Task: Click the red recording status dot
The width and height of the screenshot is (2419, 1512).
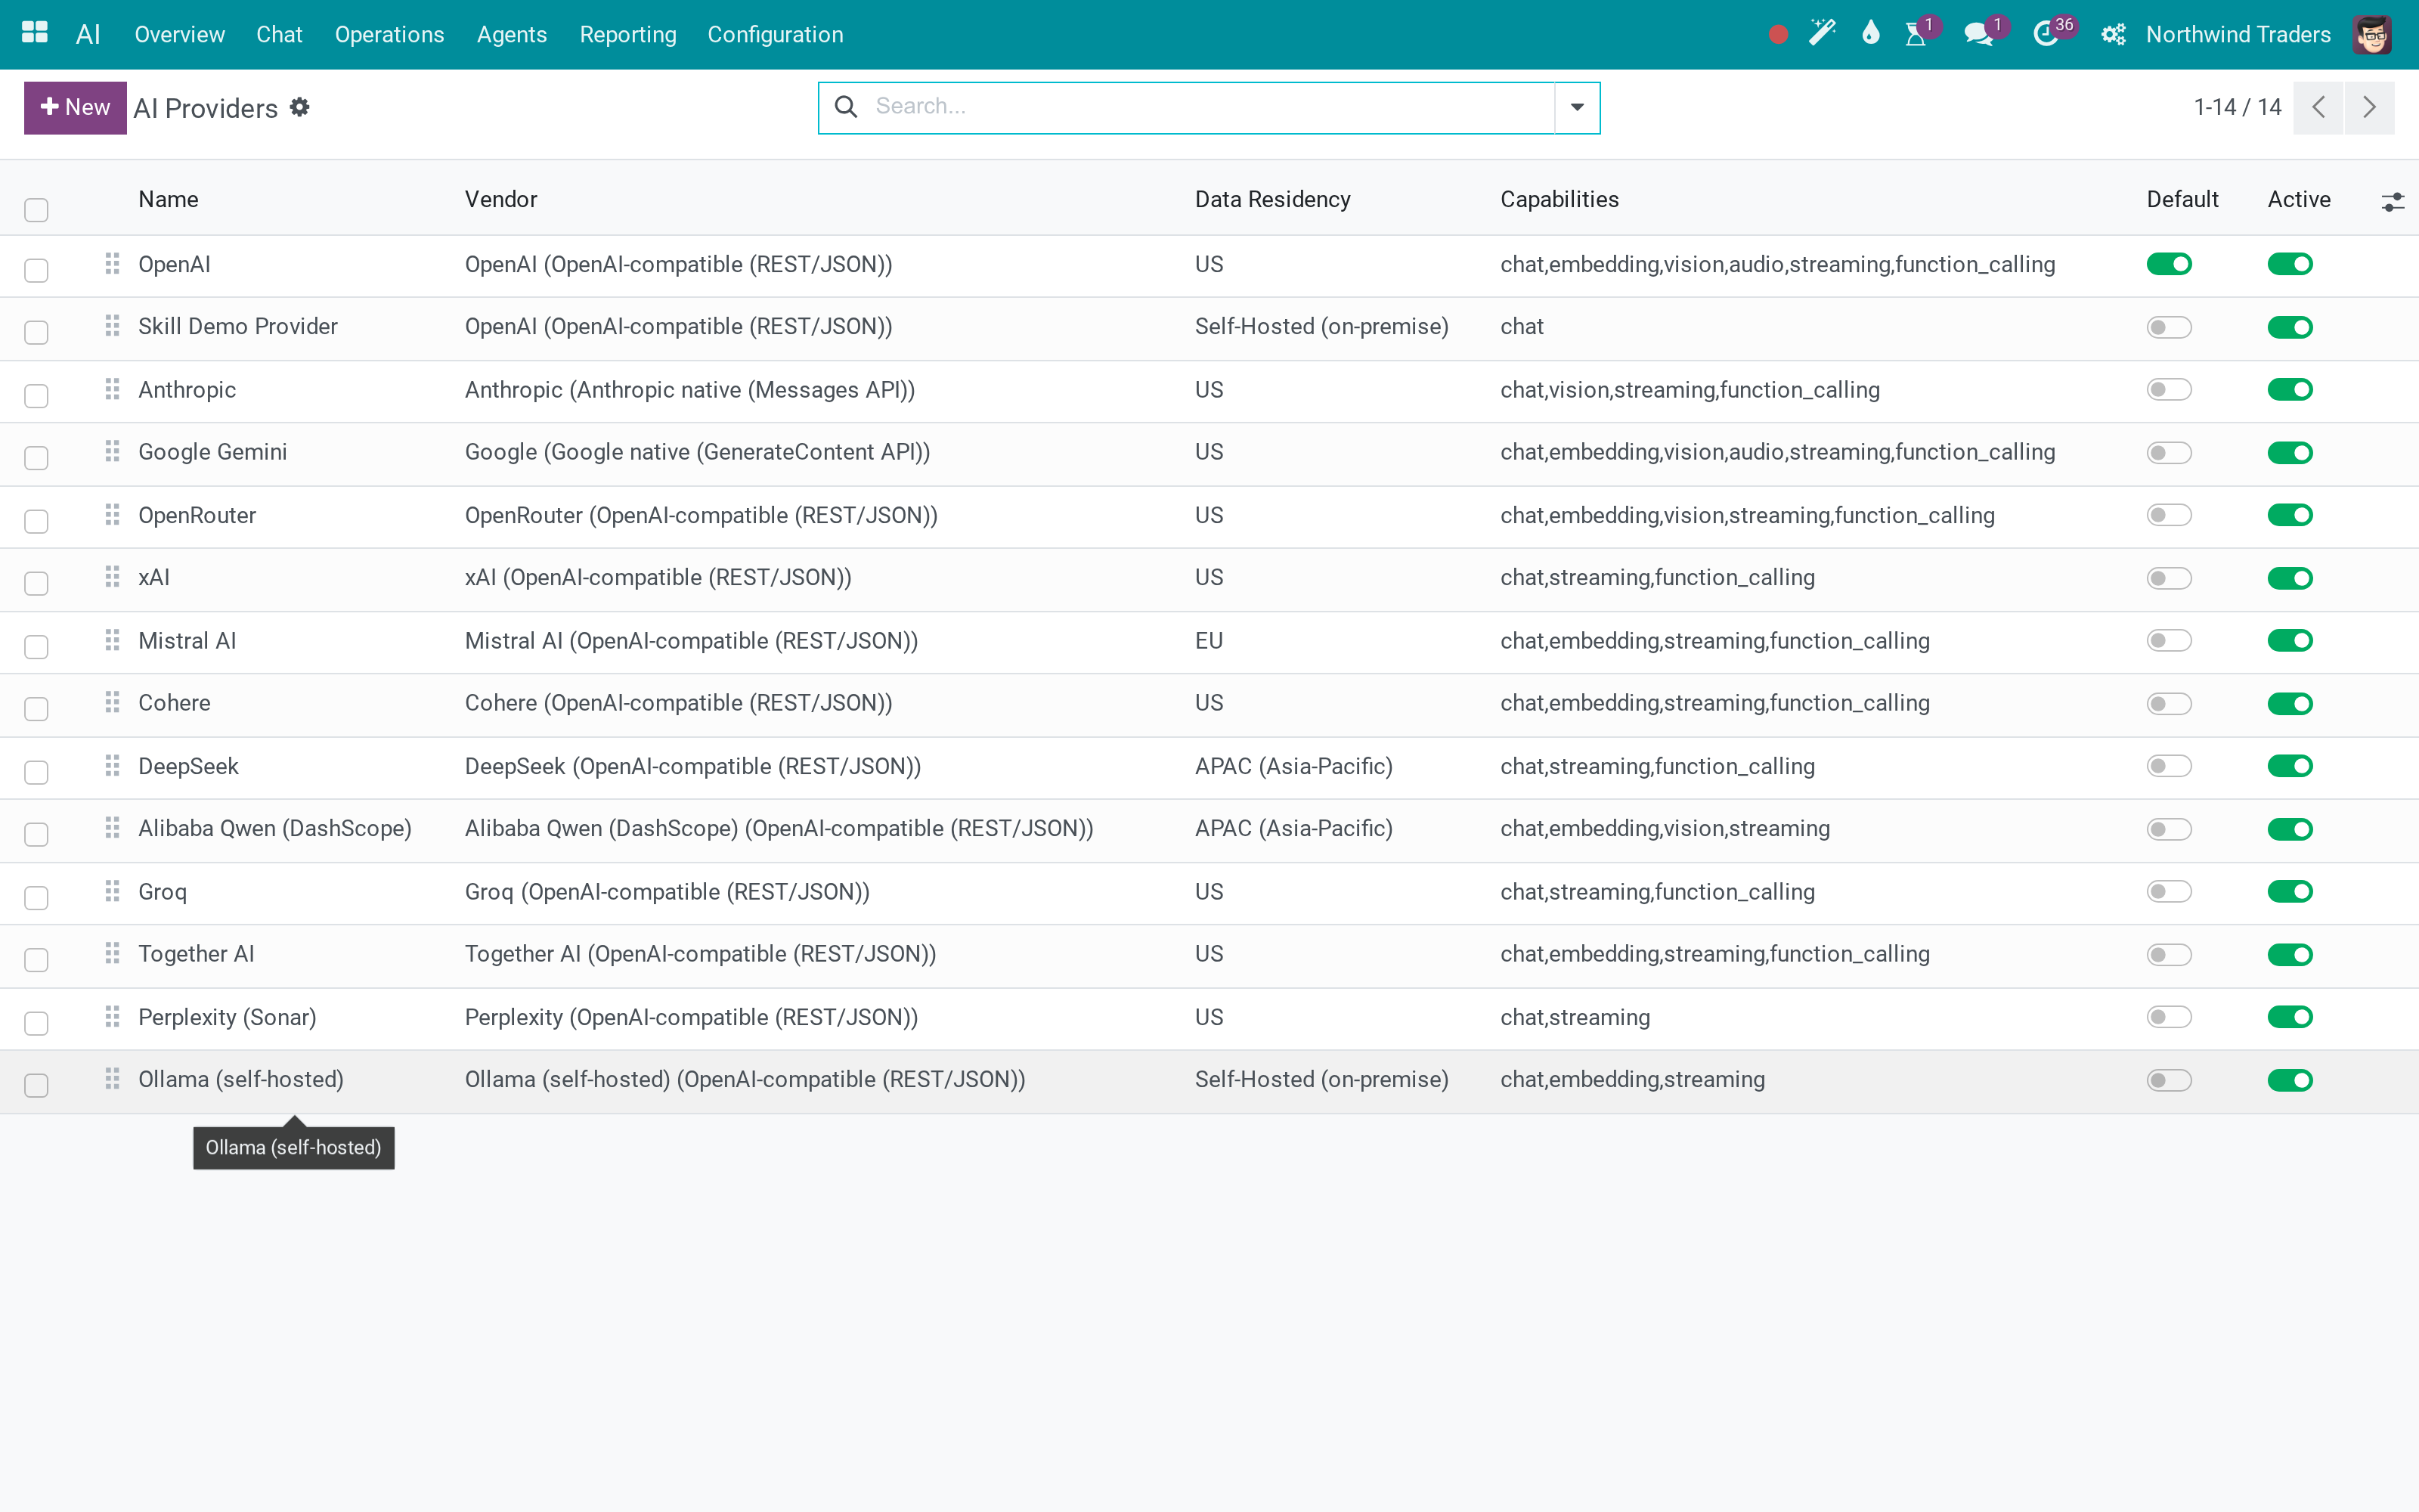Action: point(1777,35)
